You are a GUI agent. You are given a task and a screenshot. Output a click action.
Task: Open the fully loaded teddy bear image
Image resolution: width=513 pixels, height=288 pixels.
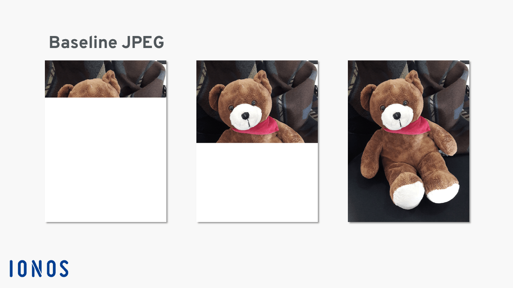coord(408,141)
